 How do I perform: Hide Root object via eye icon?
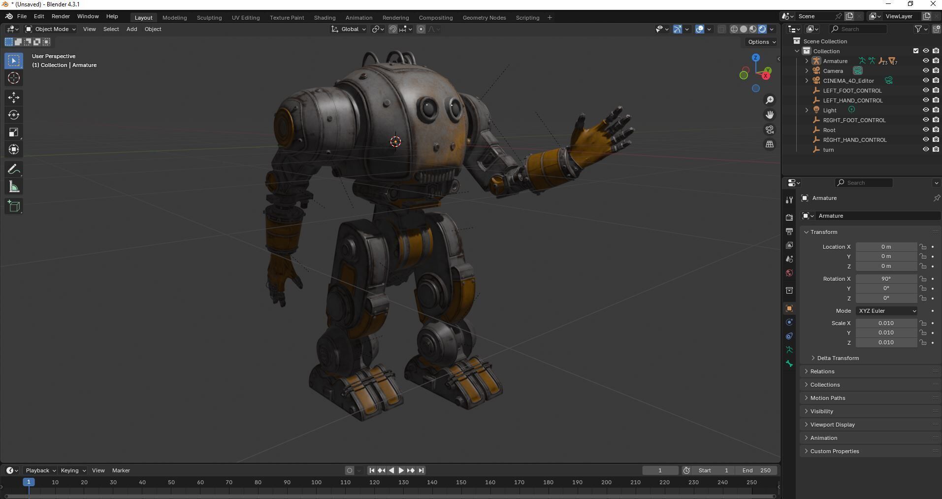point(926,130)
